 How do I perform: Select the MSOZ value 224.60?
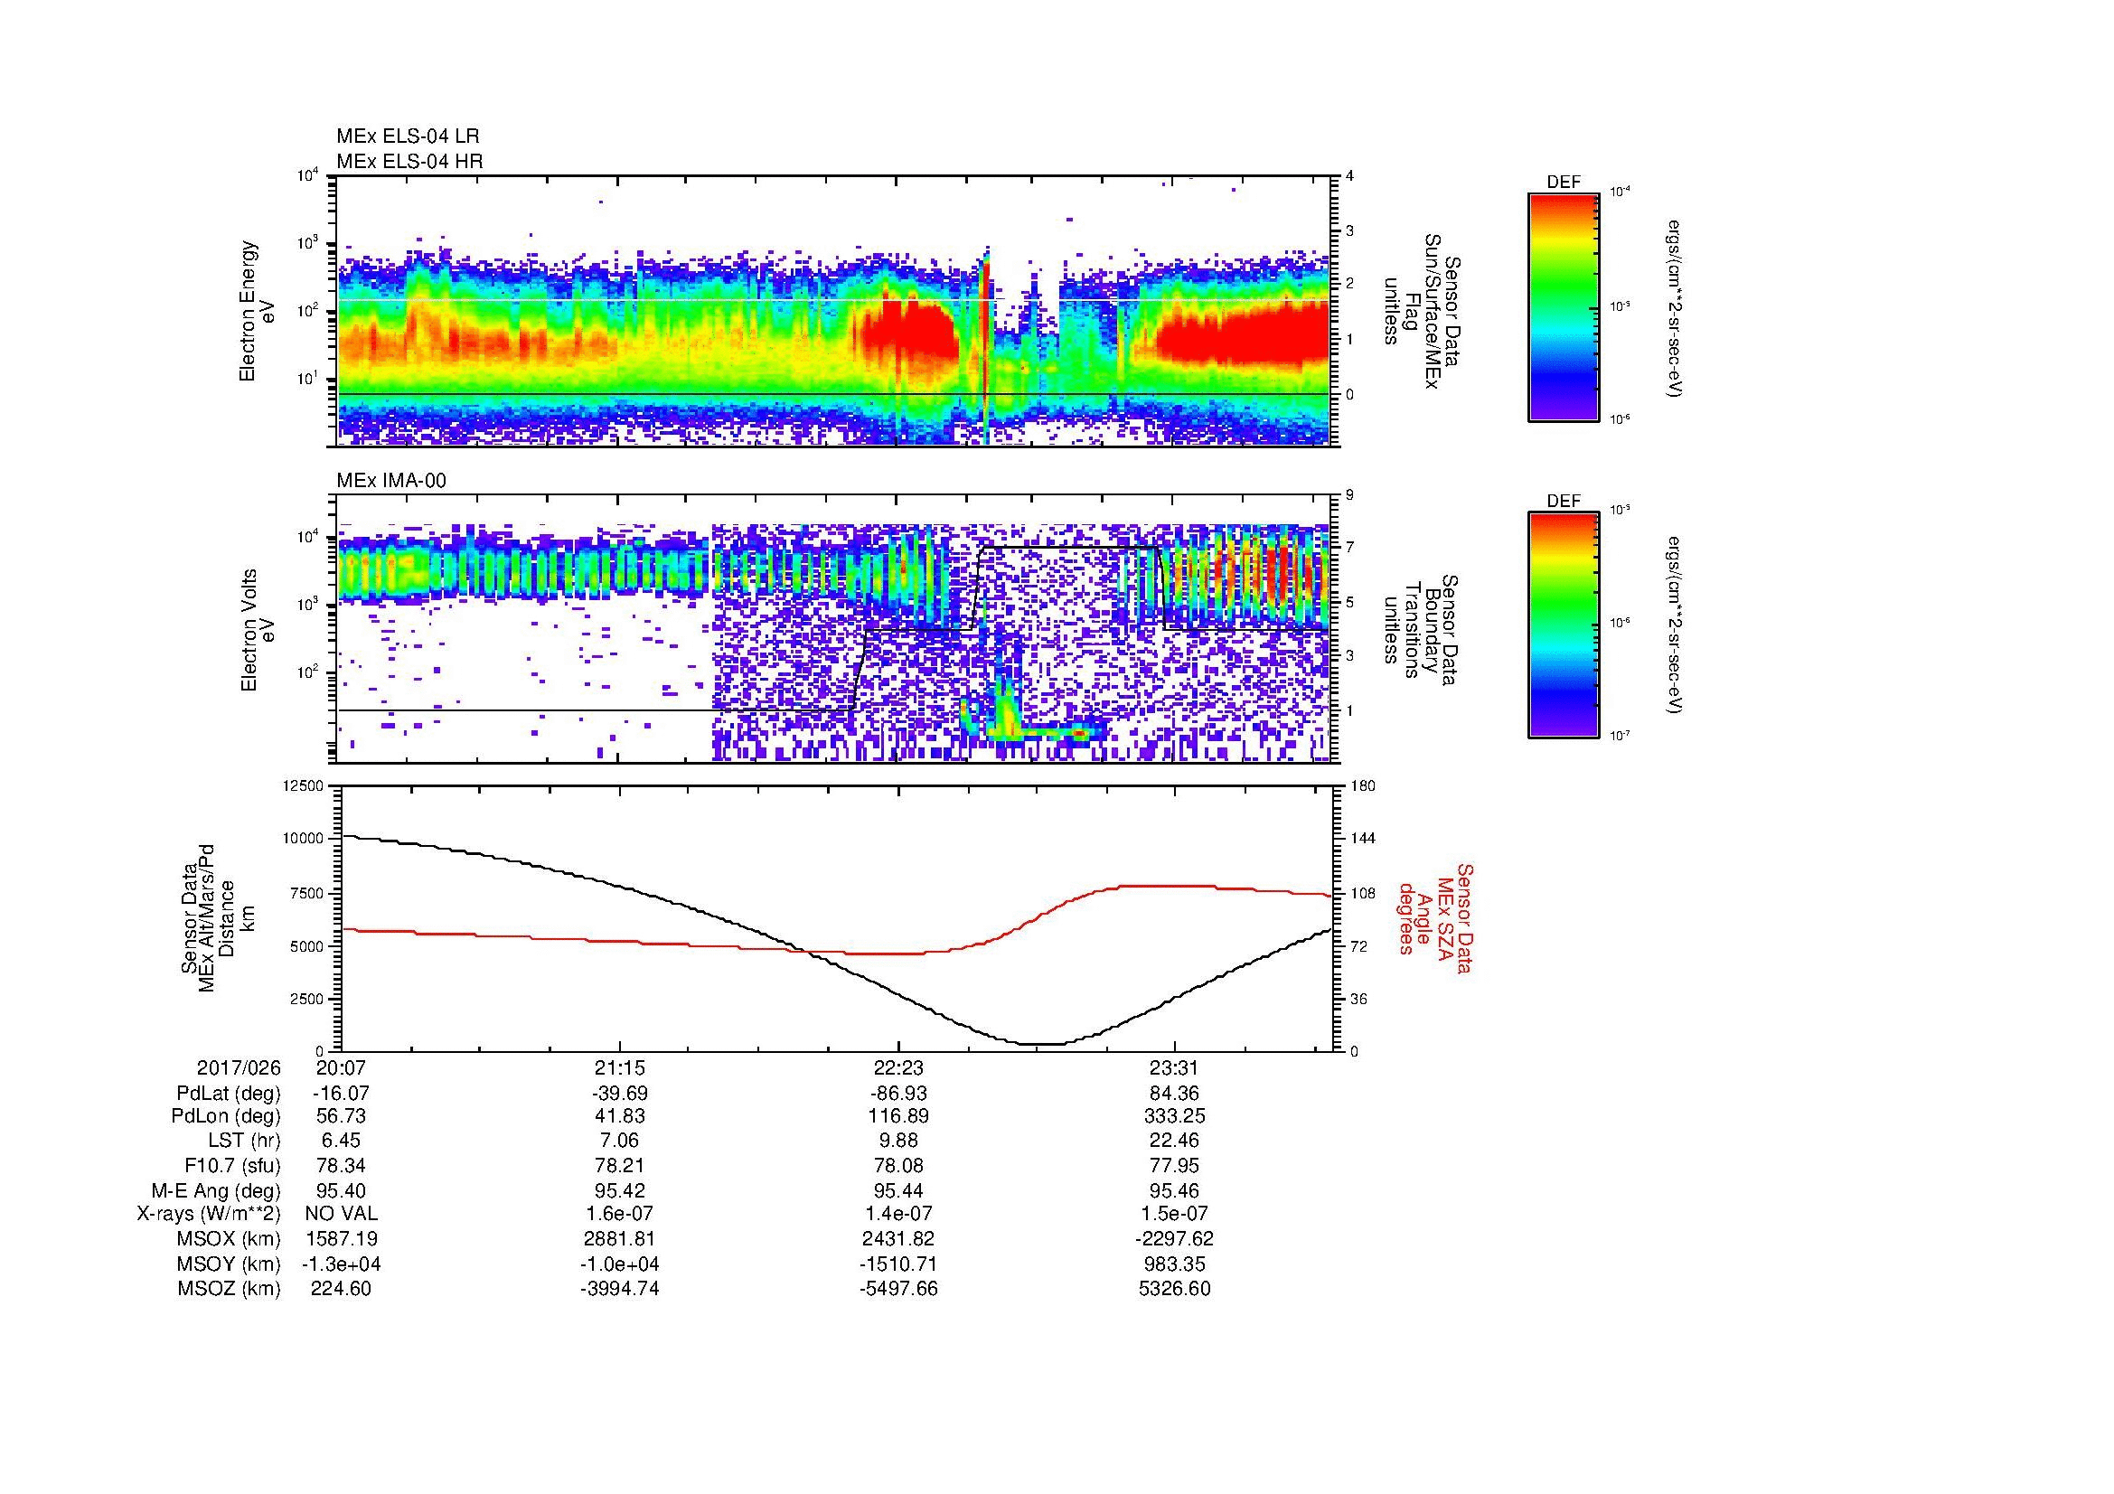point(342,1289)
